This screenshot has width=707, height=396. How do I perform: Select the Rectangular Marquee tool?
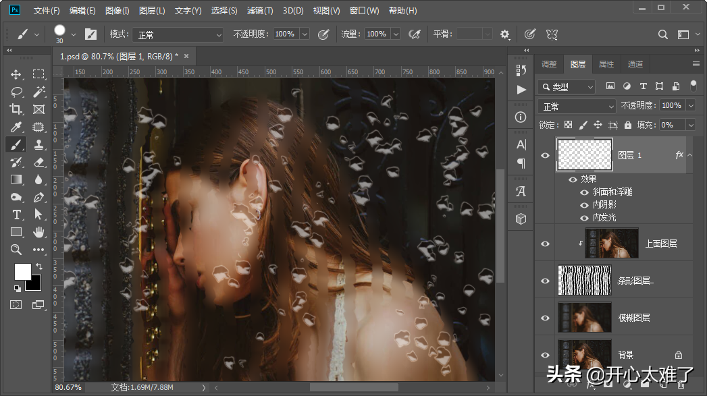point(38,74)
